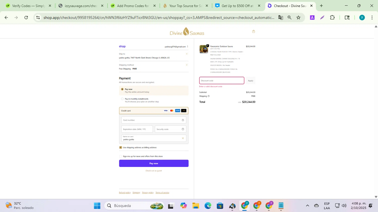Open the Refund policy link
The width and height of the screenshot is (378, 212).
coord(125,193)
